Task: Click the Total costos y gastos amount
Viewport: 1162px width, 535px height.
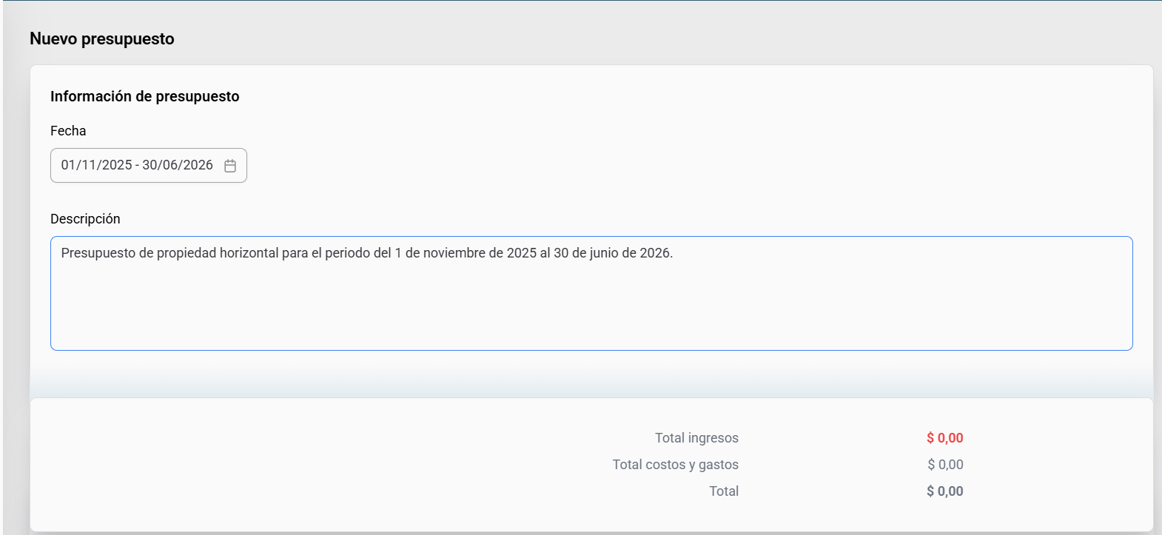Action: pos(945,465)
